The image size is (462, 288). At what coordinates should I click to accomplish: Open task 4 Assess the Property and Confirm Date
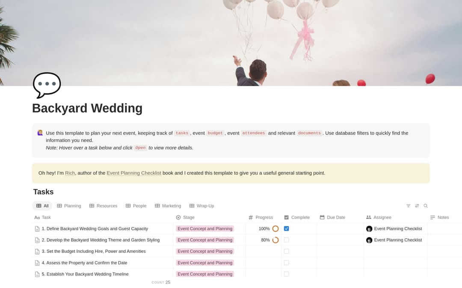pos(85,263)
